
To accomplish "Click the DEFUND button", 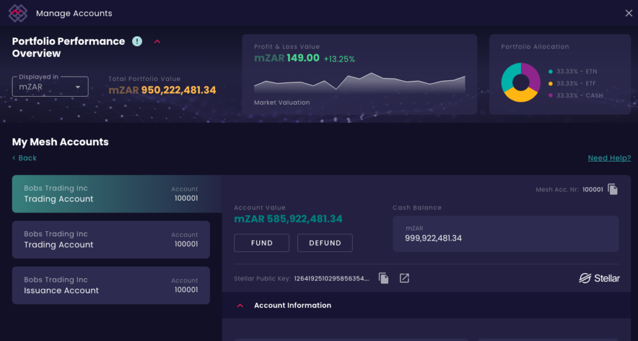I will click(x=325, y=243).
